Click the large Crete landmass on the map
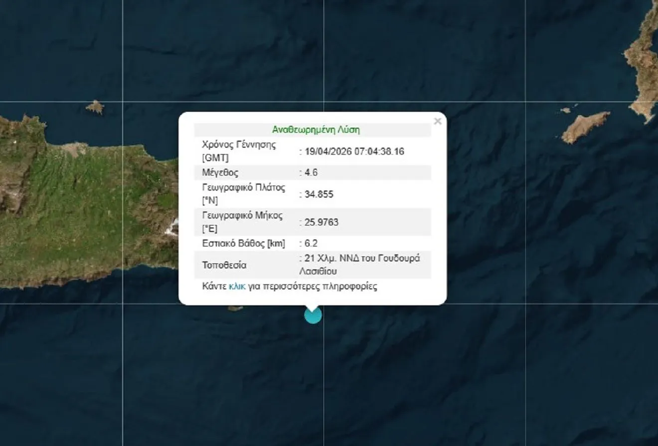Screen dimensions: 658x446 coord(75,210)
